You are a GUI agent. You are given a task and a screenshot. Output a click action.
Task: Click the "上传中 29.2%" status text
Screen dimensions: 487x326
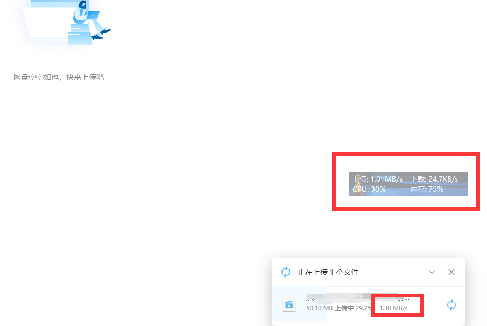point(353,308)
